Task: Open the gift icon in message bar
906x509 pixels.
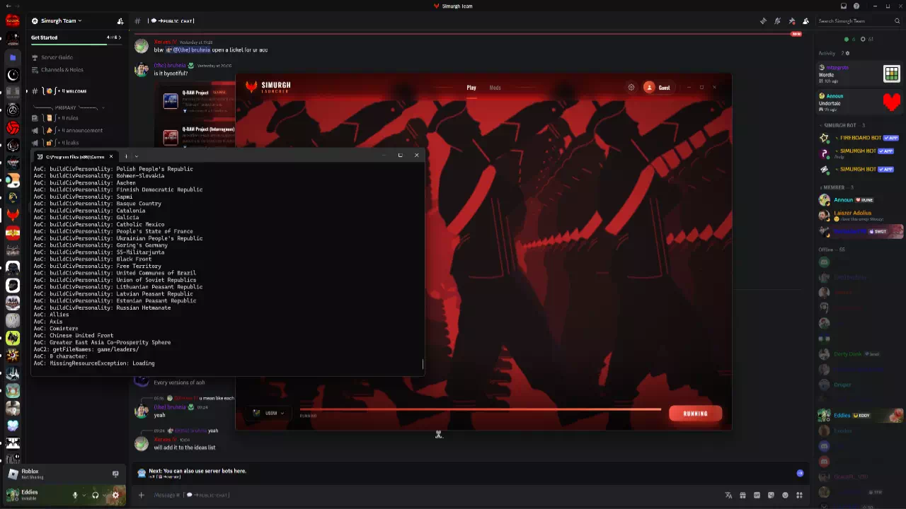Action: [742, 495]
